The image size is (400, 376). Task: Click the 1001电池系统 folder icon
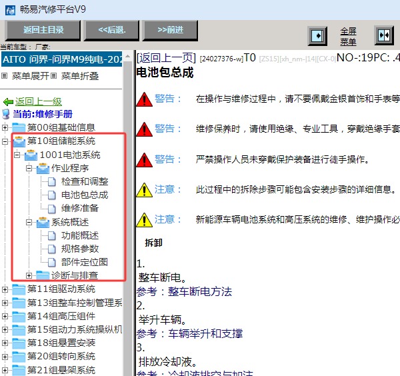(31, 155)
